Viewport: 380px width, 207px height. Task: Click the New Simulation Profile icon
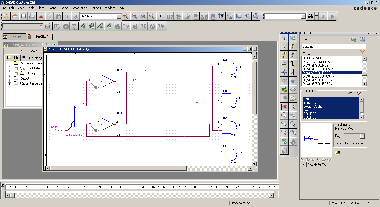tap(48, 26)
